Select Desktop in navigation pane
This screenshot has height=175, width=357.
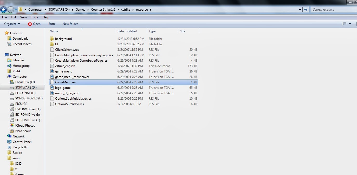[16, 55]
